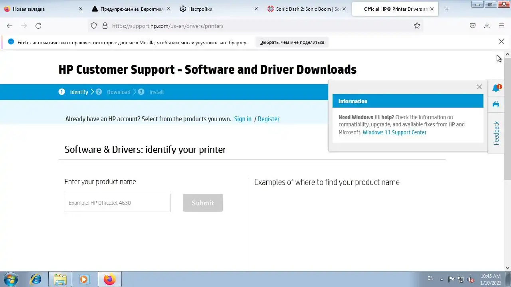The height and width of the screenshot is (287, 511).
Task: Select the Install step
Action: [151, 92]
